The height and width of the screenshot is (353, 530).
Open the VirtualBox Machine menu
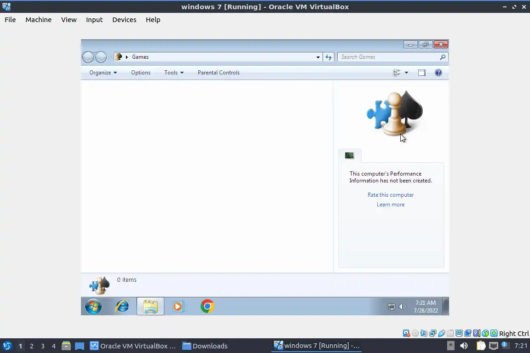pyautogui.click(x=39, y=20)
